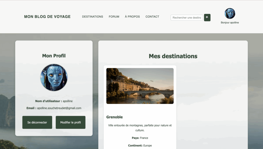The image size is (263, 149).
Task: Click the magnifying glass search button
Action: click(207, 17)
